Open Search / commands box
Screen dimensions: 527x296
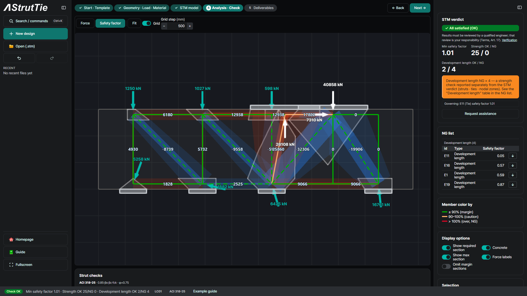click(x=35, y=21)
